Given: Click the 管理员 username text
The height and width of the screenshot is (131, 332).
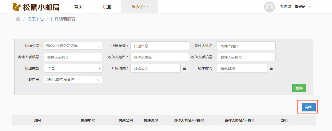Looking at the screenshot, I should (x=300, y=7).
